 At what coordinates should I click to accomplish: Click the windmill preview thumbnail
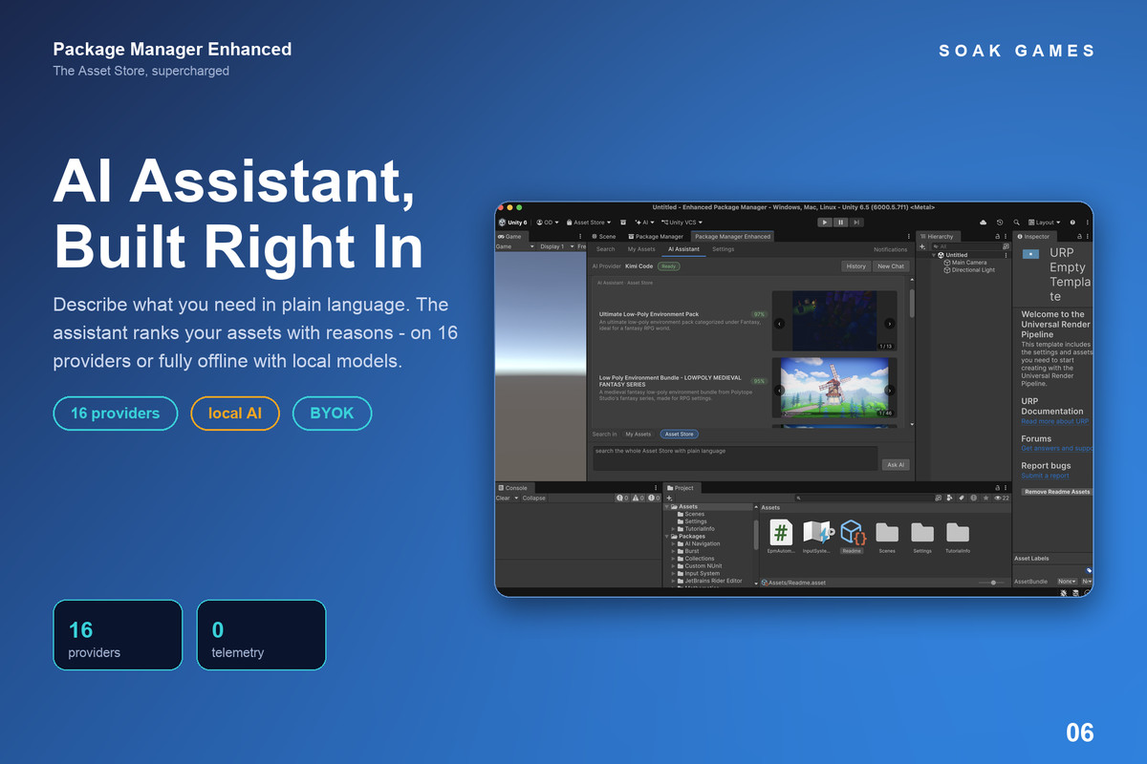(834, 388)
